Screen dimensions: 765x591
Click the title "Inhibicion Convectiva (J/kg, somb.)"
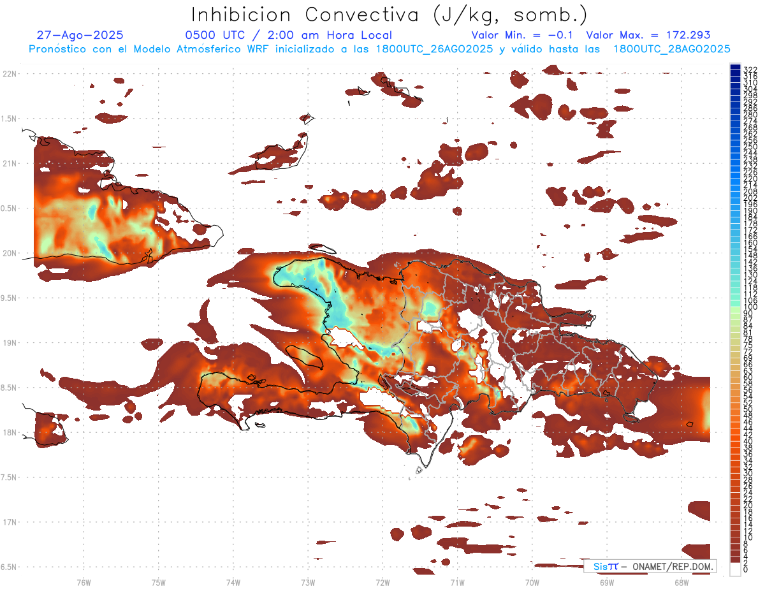[390, 15]
